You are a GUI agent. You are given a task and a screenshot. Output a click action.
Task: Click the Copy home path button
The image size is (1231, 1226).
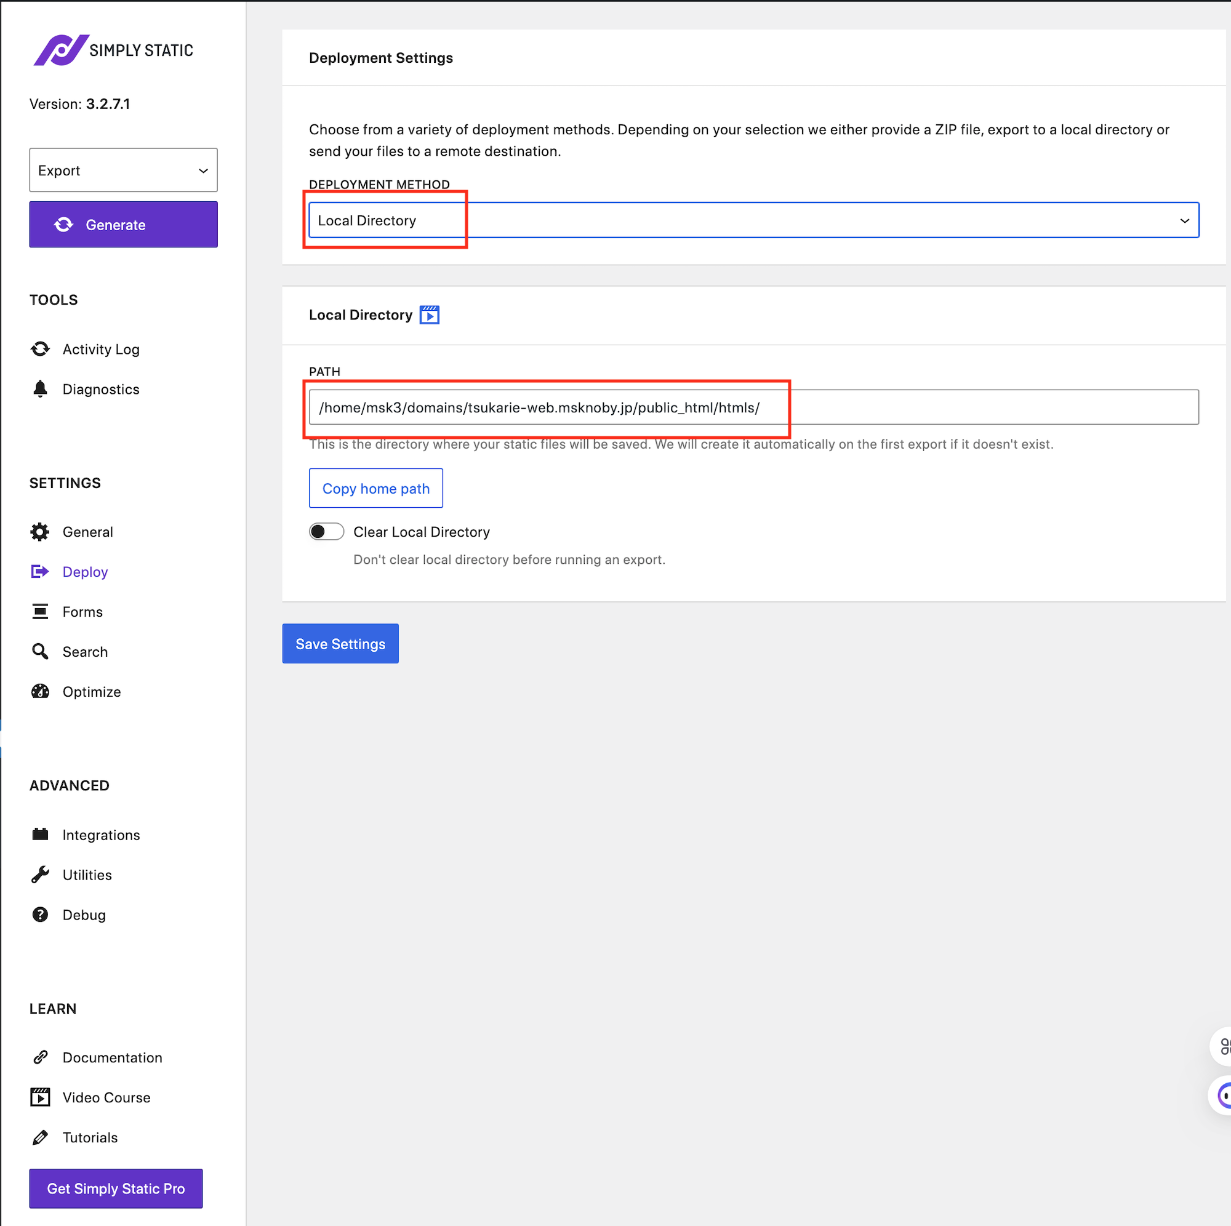376,488
